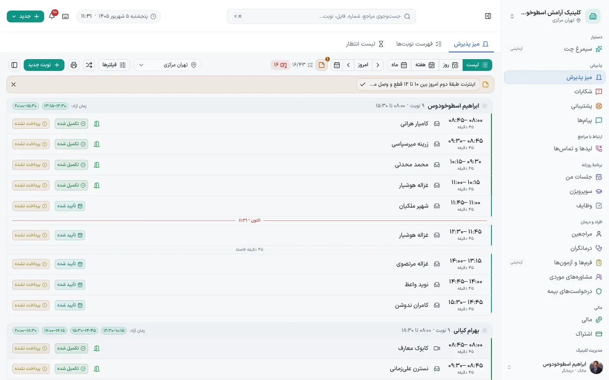
Task: Toggle the ۱۶ unpaid filter chip
Action: click(x=280, y=65)
